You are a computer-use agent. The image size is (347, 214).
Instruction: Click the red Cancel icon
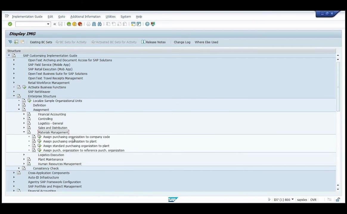(x=80, y=24)
